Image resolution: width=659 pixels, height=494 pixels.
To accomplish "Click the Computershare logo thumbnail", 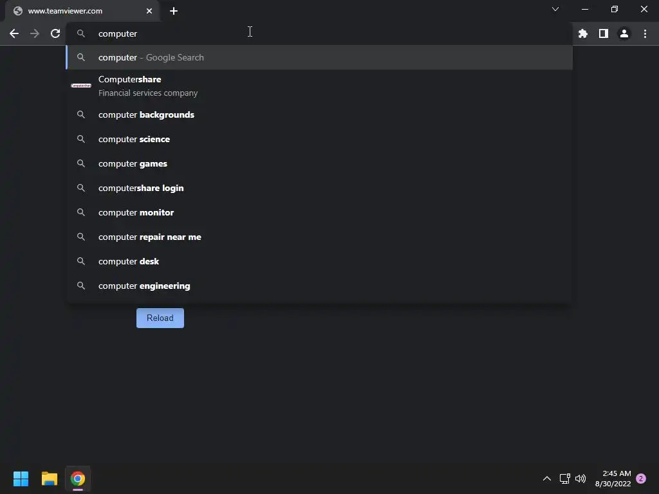I will 81,86.
